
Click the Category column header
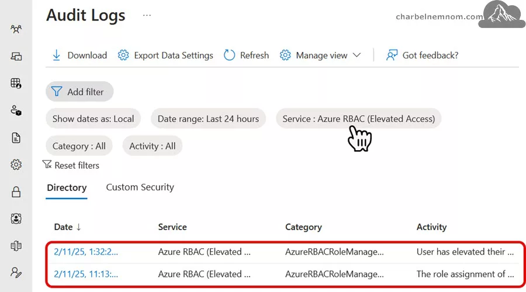pyautogui.click(x=303, y=227)
